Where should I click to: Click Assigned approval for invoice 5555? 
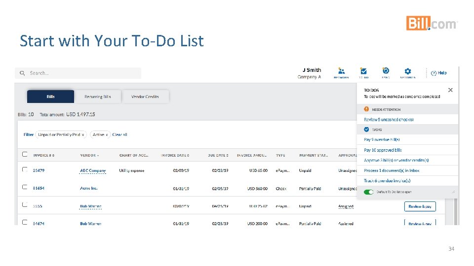click(x=346, y=206)
